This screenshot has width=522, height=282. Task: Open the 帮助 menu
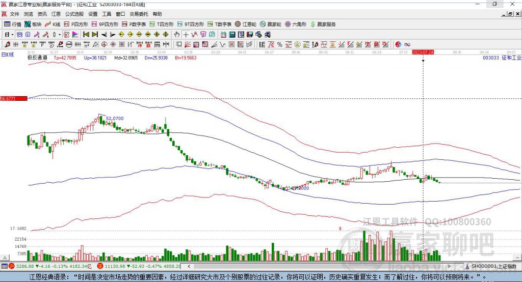(x=157, y=14)
